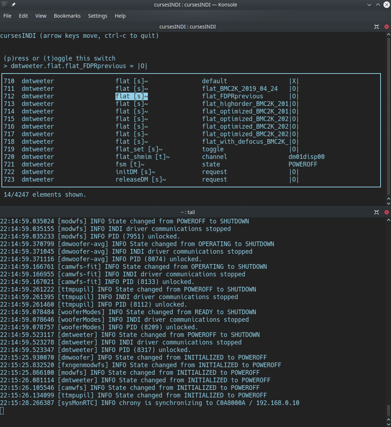
Task: Click 'flat_shmim [t]~' property in row 720
Action: tap(142, 157)
